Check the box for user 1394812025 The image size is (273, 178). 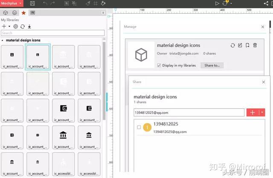click(x=139, y=127)
